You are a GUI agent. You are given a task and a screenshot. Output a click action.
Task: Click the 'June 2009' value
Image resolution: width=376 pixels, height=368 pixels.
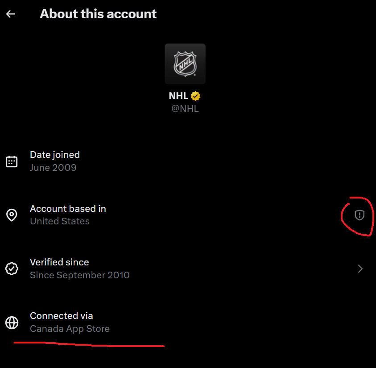53,168
